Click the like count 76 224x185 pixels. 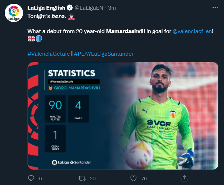click(144, 178)
